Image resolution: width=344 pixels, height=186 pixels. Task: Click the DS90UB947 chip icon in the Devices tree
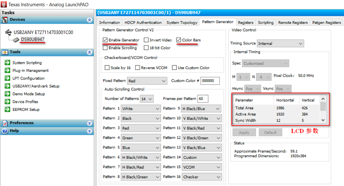point(15,40)
